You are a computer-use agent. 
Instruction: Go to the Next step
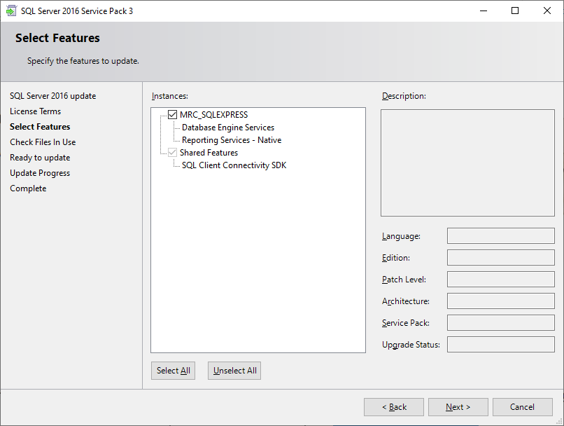click(458, 407)
